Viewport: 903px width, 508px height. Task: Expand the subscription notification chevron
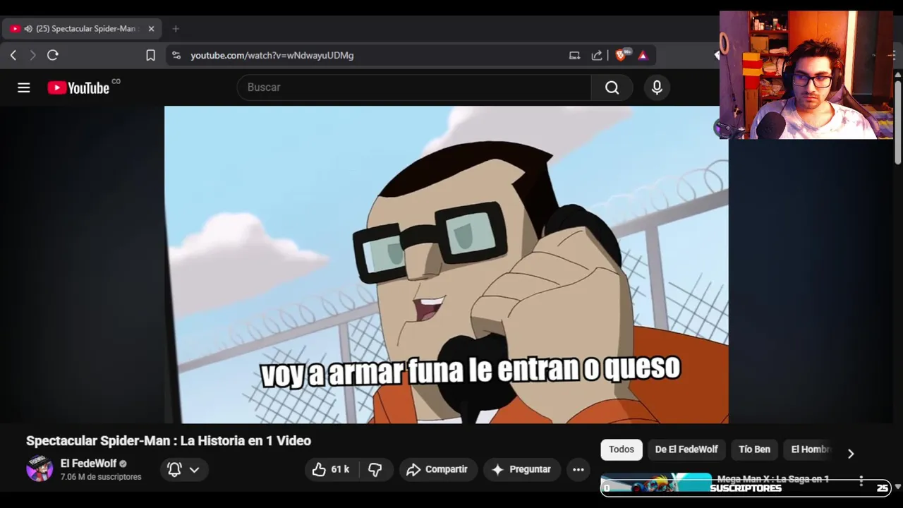coord(194,469)
